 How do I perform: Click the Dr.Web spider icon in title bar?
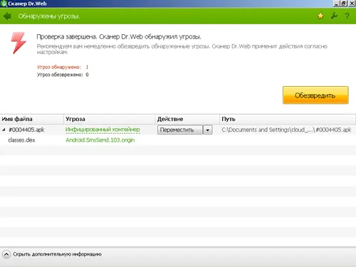4,4
